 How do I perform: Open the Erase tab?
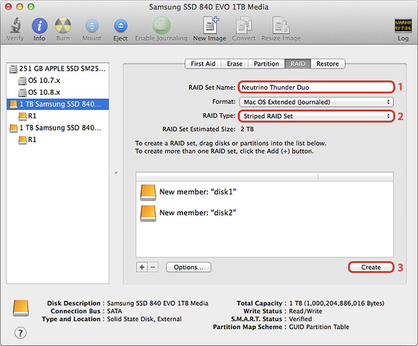tap(235, 64)
